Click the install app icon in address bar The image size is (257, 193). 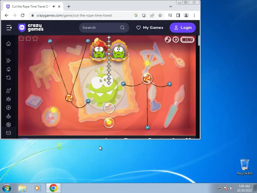(x=144, y=15)
